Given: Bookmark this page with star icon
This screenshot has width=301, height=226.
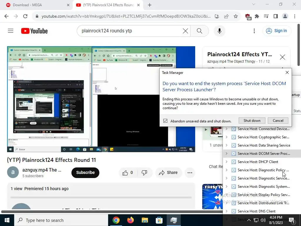Looking at the screenshot, I should pos(236,16).
